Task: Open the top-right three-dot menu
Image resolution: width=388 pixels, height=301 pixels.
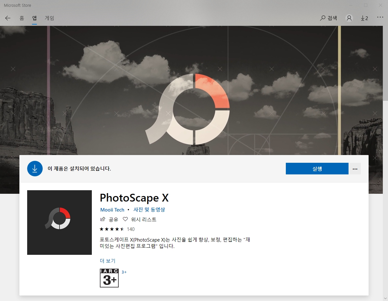Action: coord(380,17)
